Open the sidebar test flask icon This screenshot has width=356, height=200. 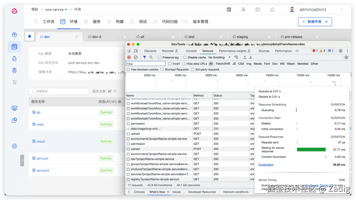tap(14, 59)
